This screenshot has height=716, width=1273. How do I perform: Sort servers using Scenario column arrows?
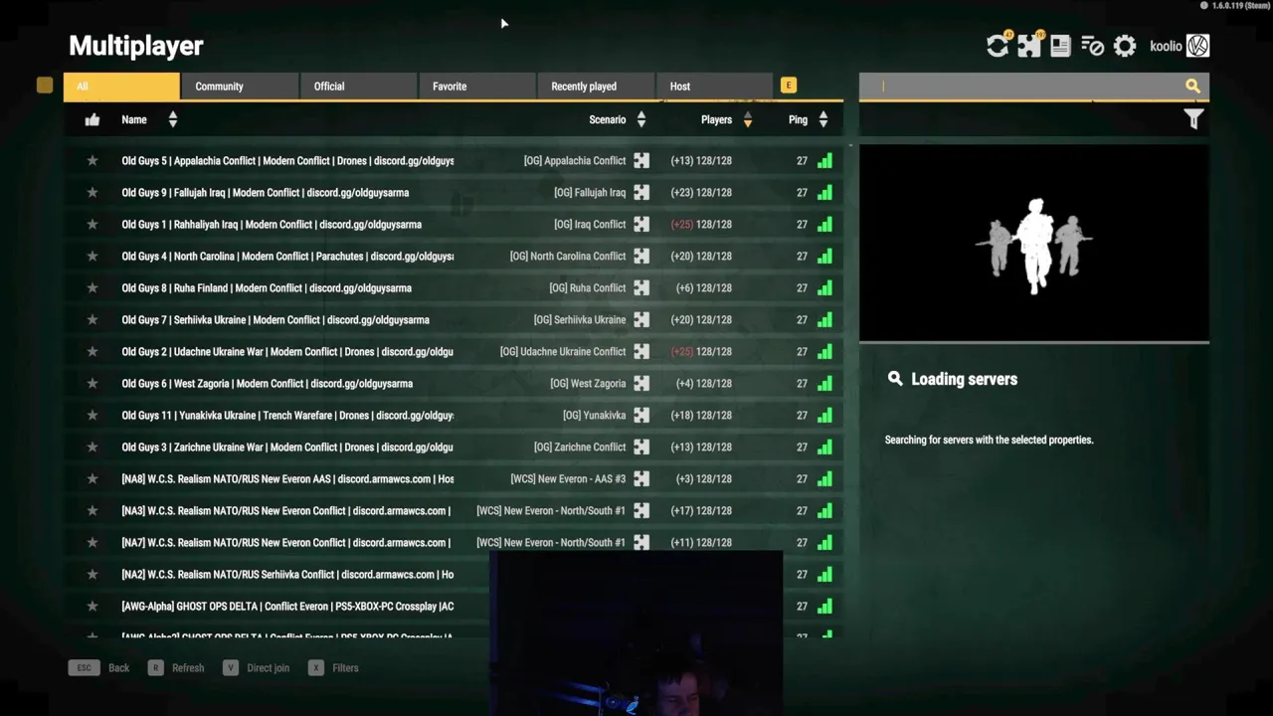pos(641,119)
